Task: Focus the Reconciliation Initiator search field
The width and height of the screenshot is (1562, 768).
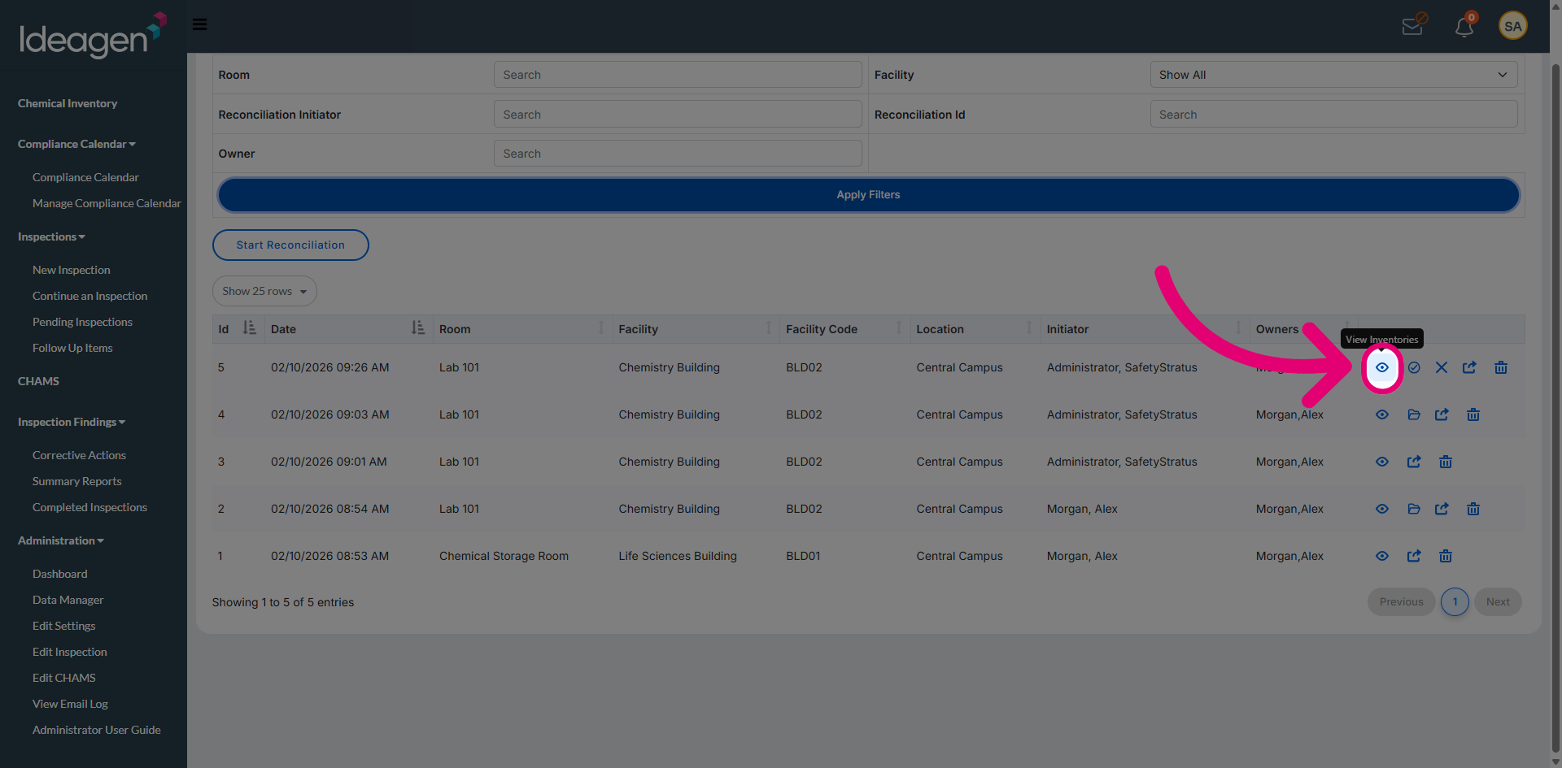Action: pos(678,115)
